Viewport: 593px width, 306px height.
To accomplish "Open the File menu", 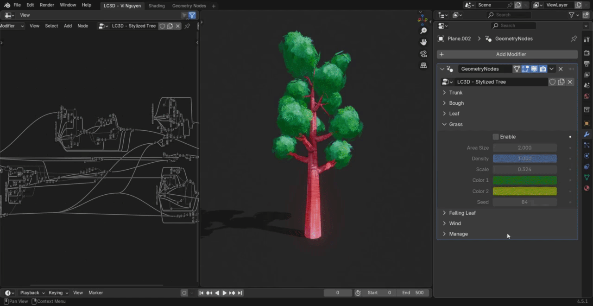I will (x=17, y=5).
